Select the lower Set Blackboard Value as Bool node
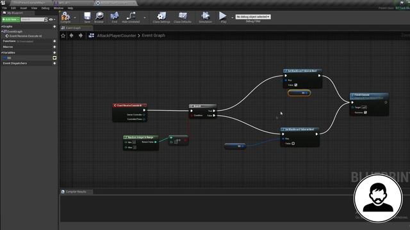Image resolution: width=410 pixels, height=230 pixels. (300, 130)
